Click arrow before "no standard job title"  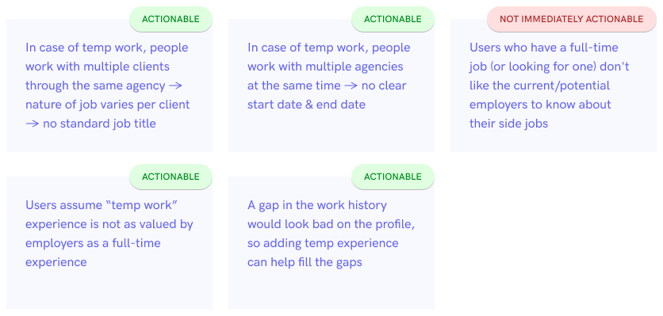(x=33, y=124)
